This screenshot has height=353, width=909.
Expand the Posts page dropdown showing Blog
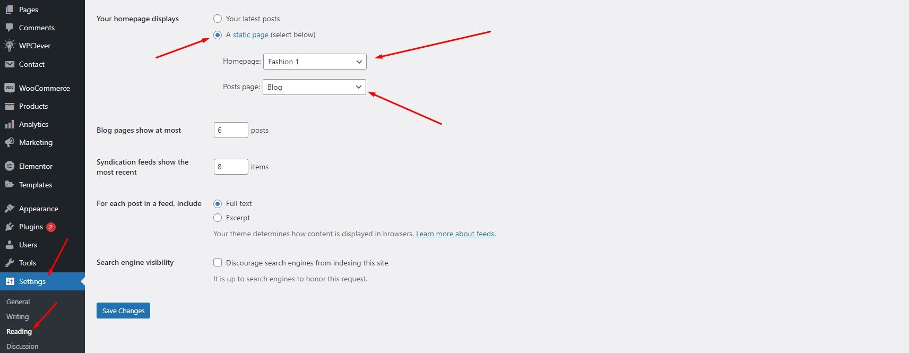pyautogui.click(x=314, y=87)
